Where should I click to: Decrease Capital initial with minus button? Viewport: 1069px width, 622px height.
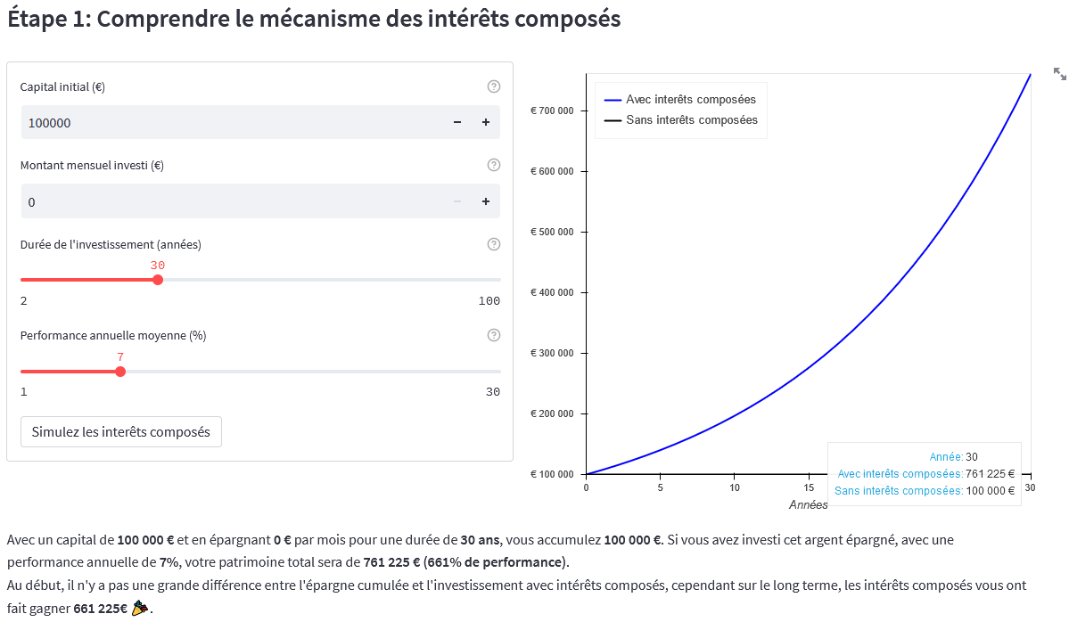(457, 123)
